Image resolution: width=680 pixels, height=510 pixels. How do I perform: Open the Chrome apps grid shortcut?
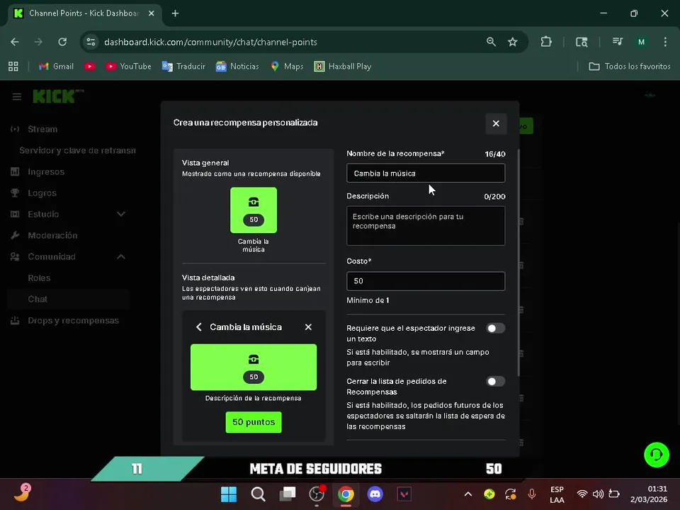pos(13,67)
